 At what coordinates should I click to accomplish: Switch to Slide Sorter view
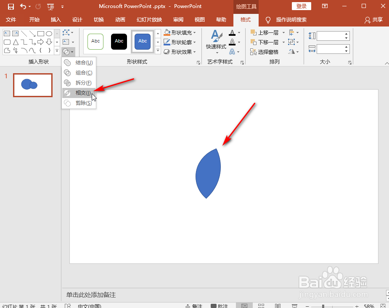261,306
